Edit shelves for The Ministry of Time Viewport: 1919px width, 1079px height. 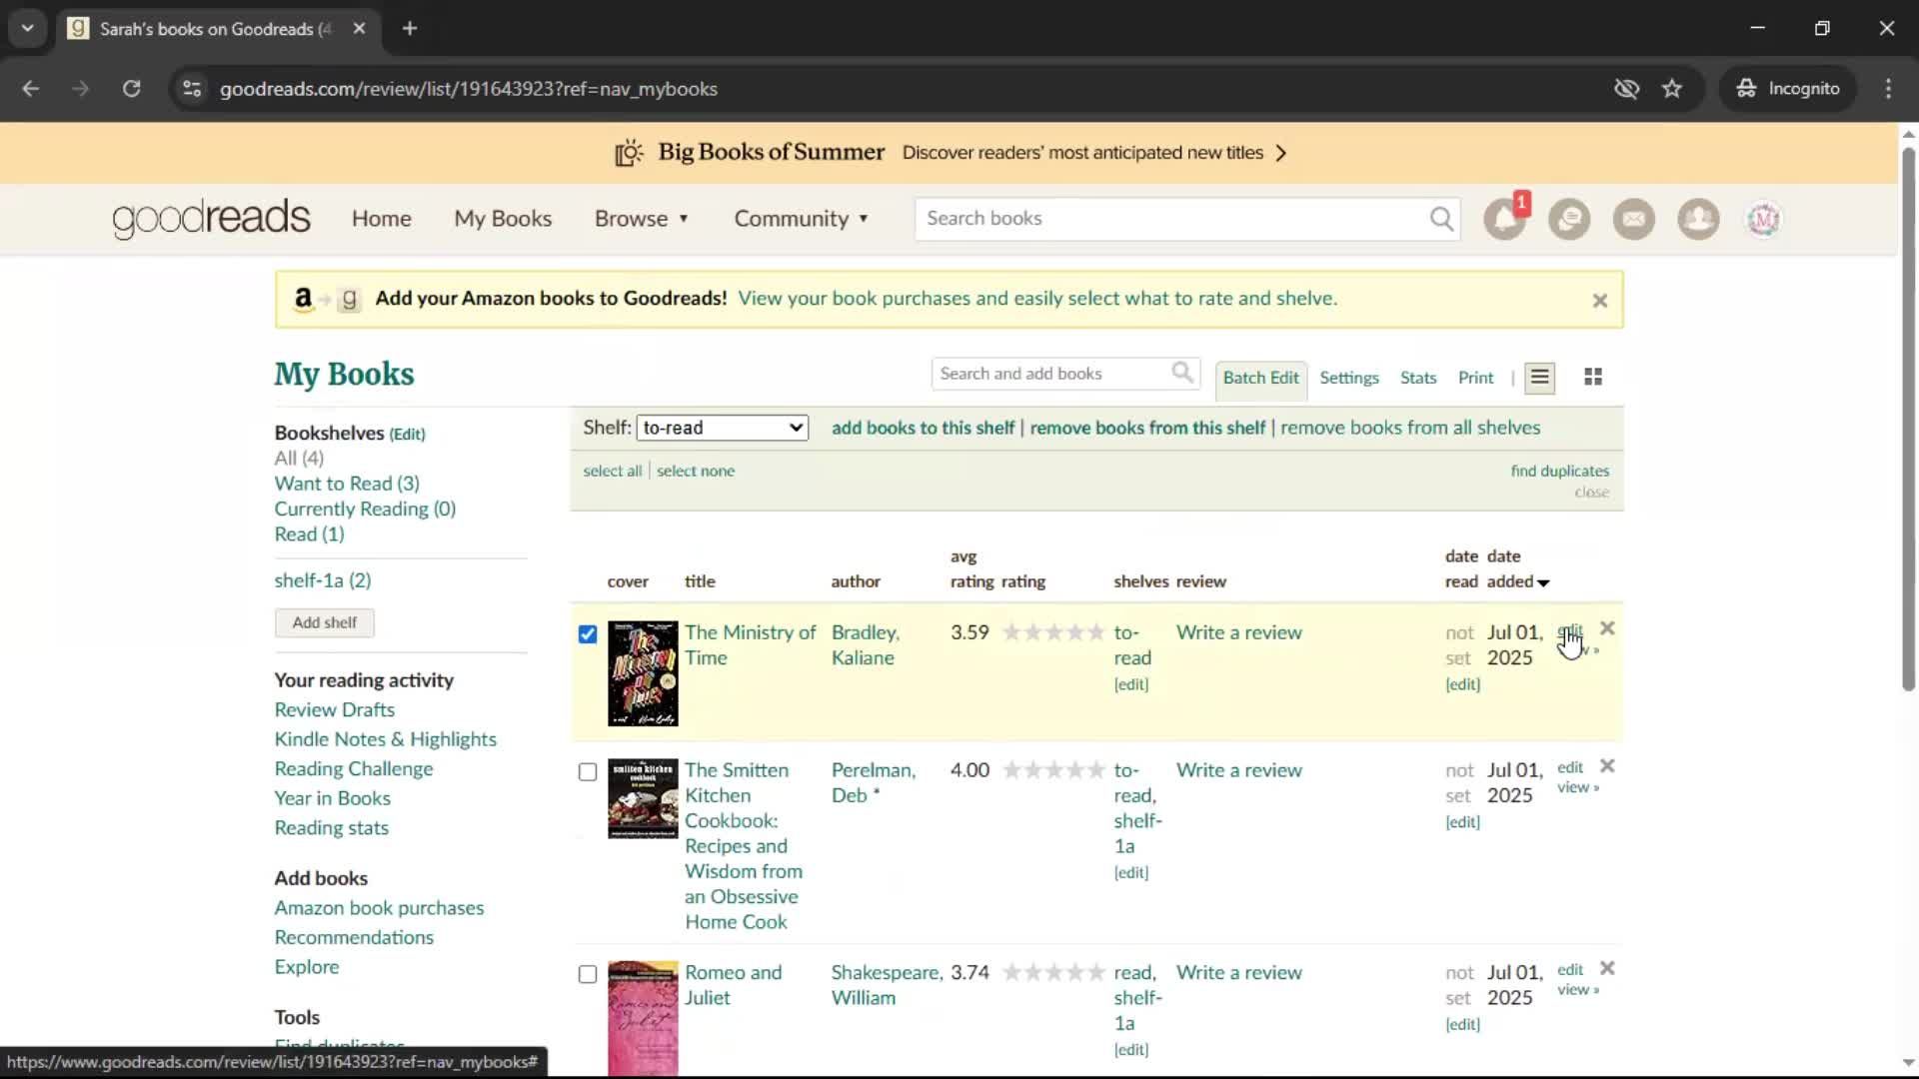click(1131, 684)
